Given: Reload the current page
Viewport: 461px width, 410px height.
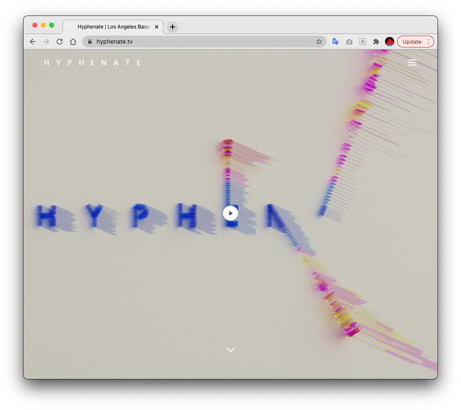Looking at the screenshot, I should (60, 42).
